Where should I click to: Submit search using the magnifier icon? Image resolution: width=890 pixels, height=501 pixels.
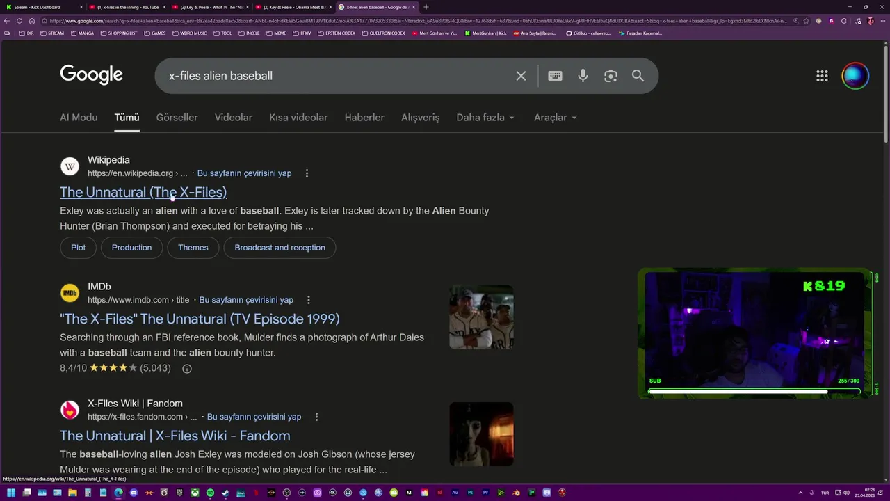[638, 76]
